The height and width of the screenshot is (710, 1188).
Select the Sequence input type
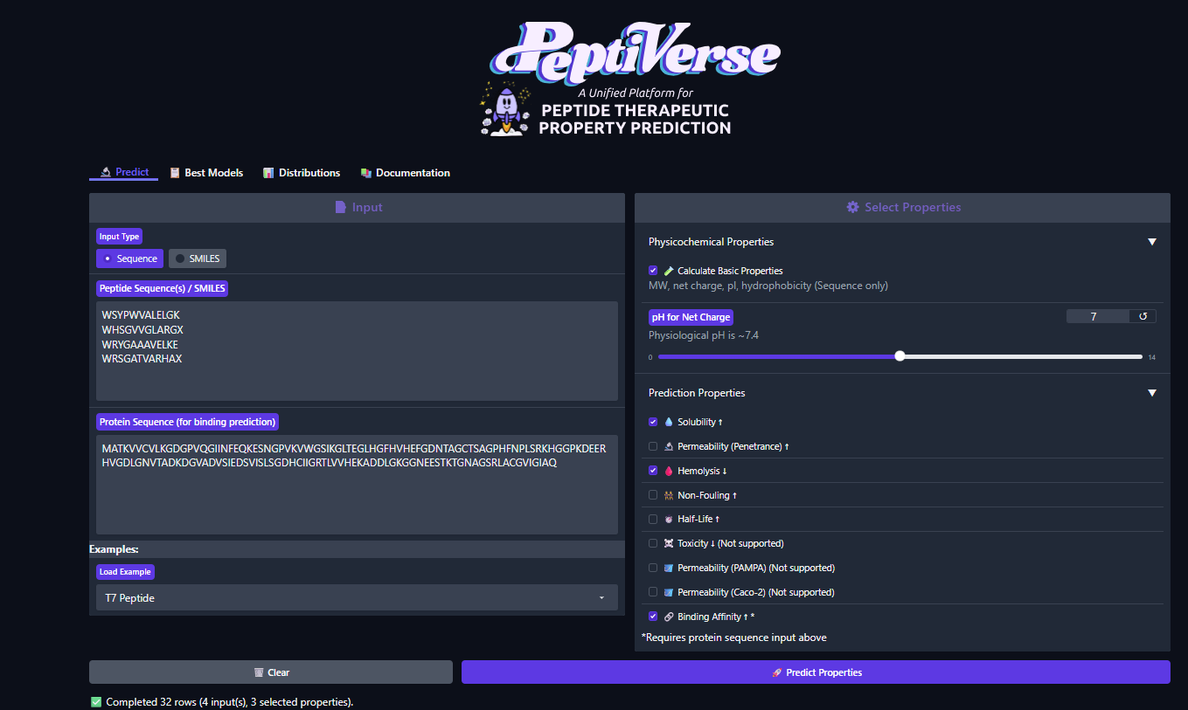(129, 258)
